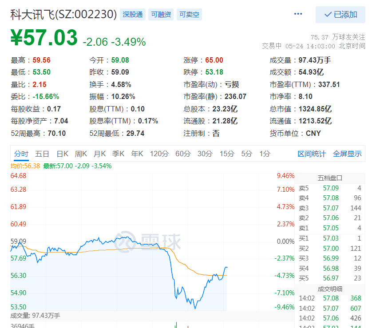The image size is (372, 328).
Task: Switch to 周K candlestick view
Action: click(x=81, y=154)
